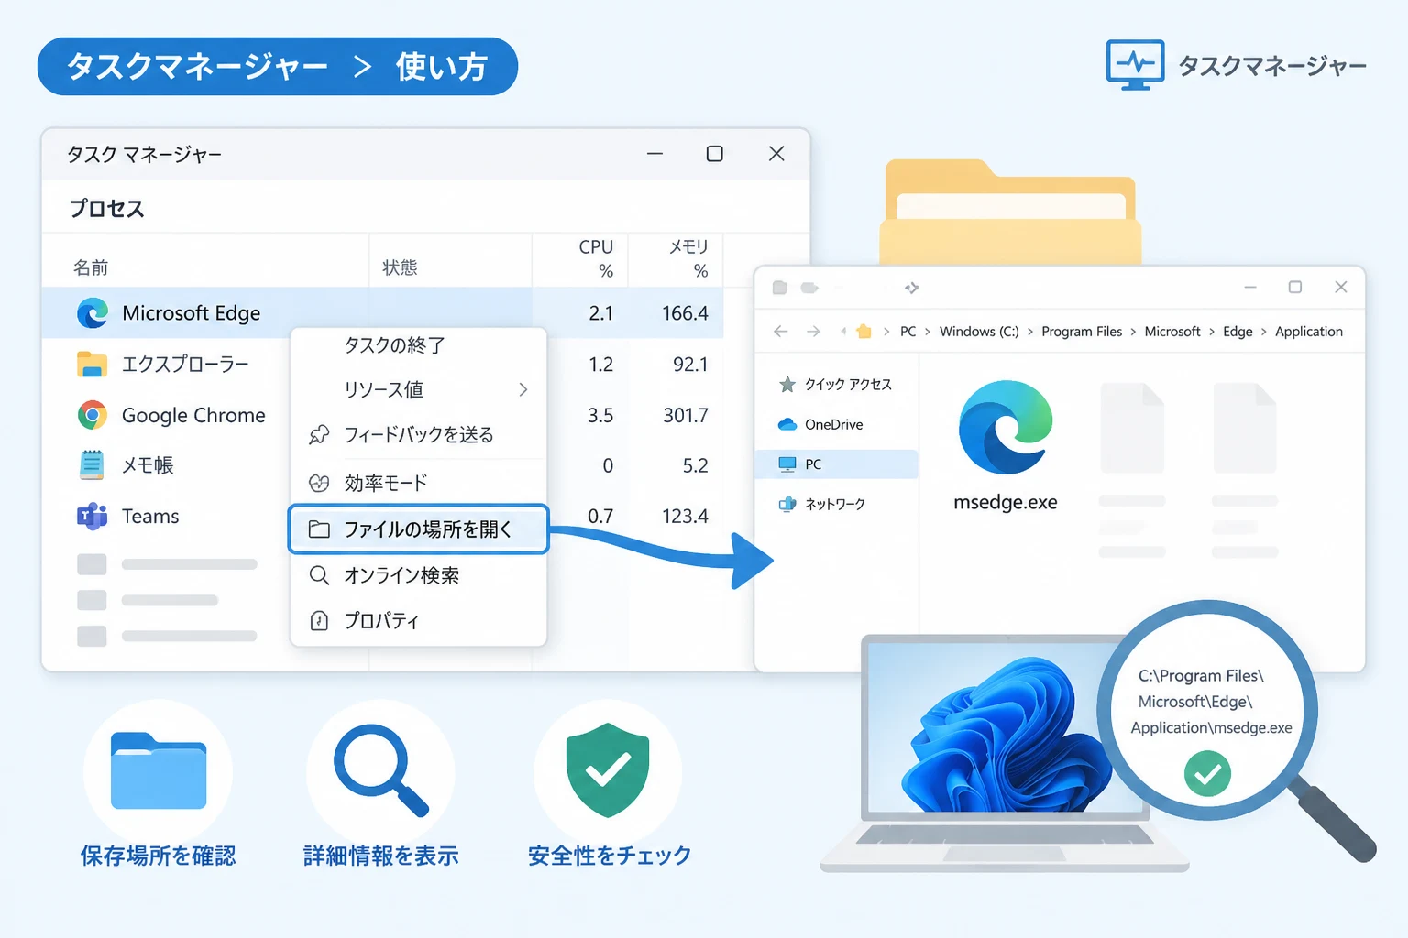This screenshot has height=938, width=1408.
Task: Click the memory value 301.7
Action: coord(686,415)
